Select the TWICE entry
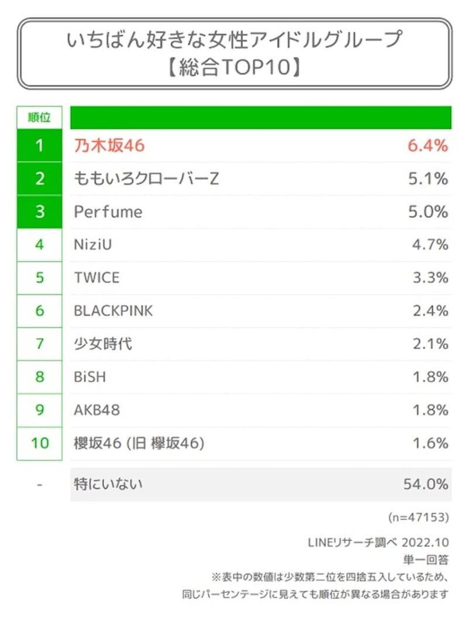This screenshot has width=468, height=617. tap(97, 278)
